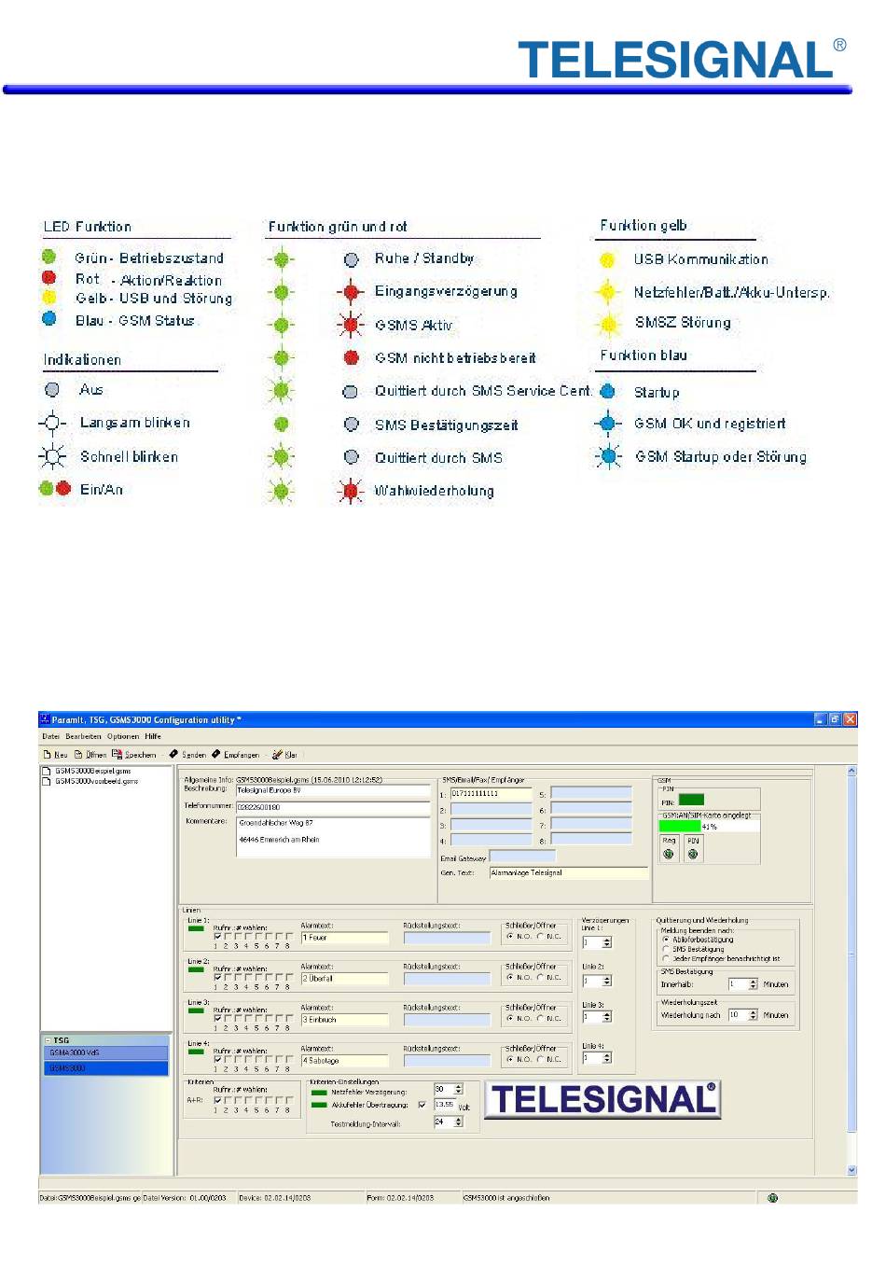Send configuration with the Senden icon

(173, 754)
